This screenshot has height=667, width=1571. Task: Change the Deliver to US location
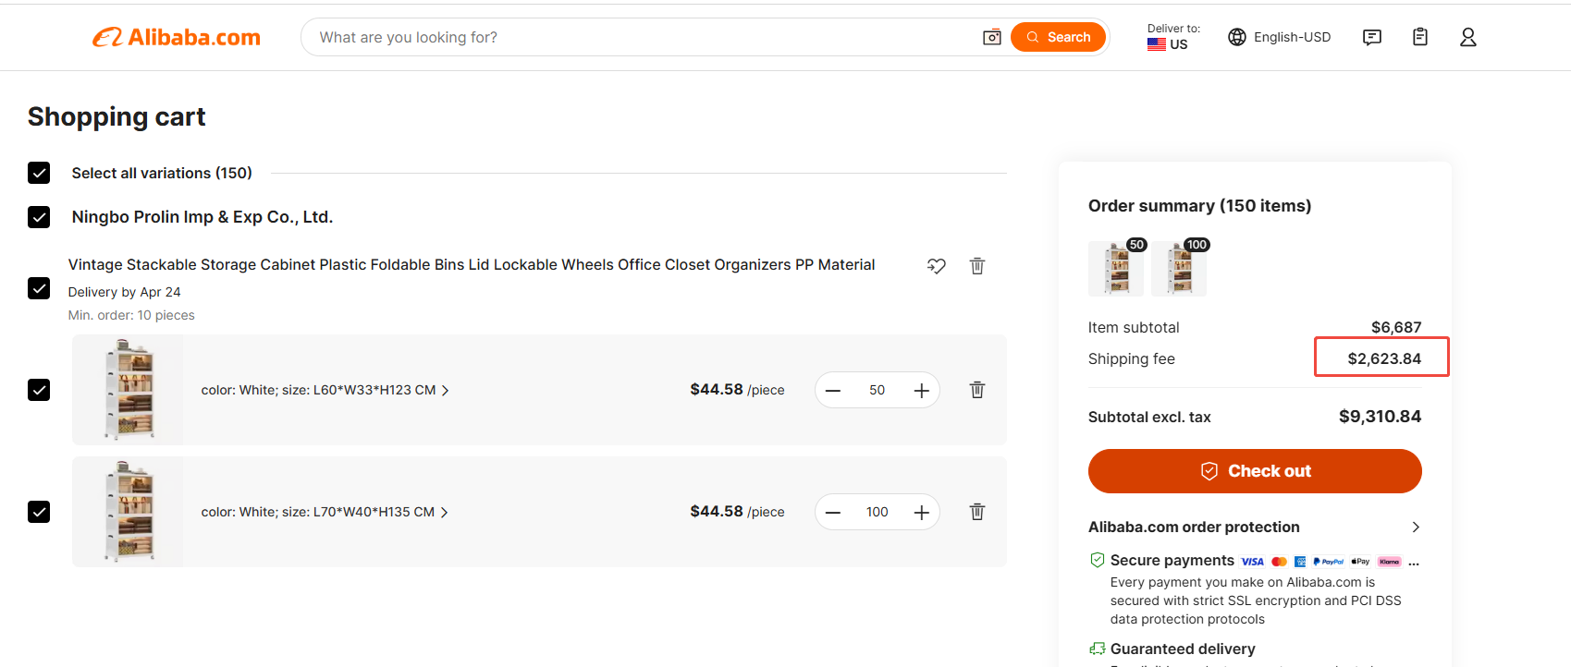coord(1172,37)
